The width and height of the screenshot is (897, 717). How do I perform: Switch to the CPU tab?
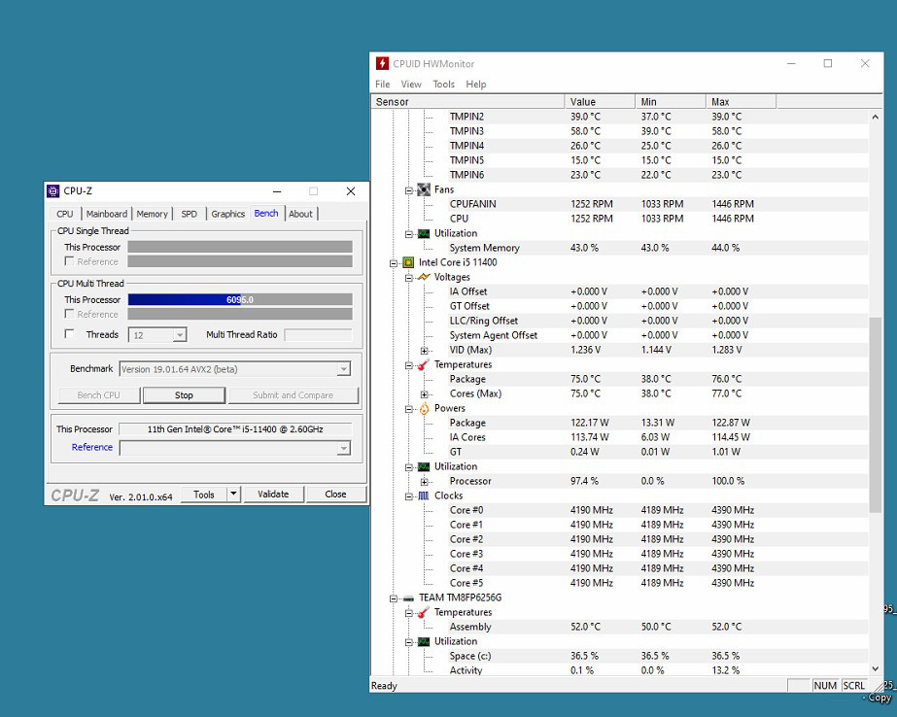(x=65, y=214)
